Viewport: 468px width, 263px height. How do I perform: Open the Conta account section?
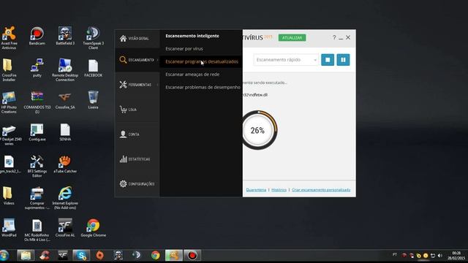pos(137,134)
